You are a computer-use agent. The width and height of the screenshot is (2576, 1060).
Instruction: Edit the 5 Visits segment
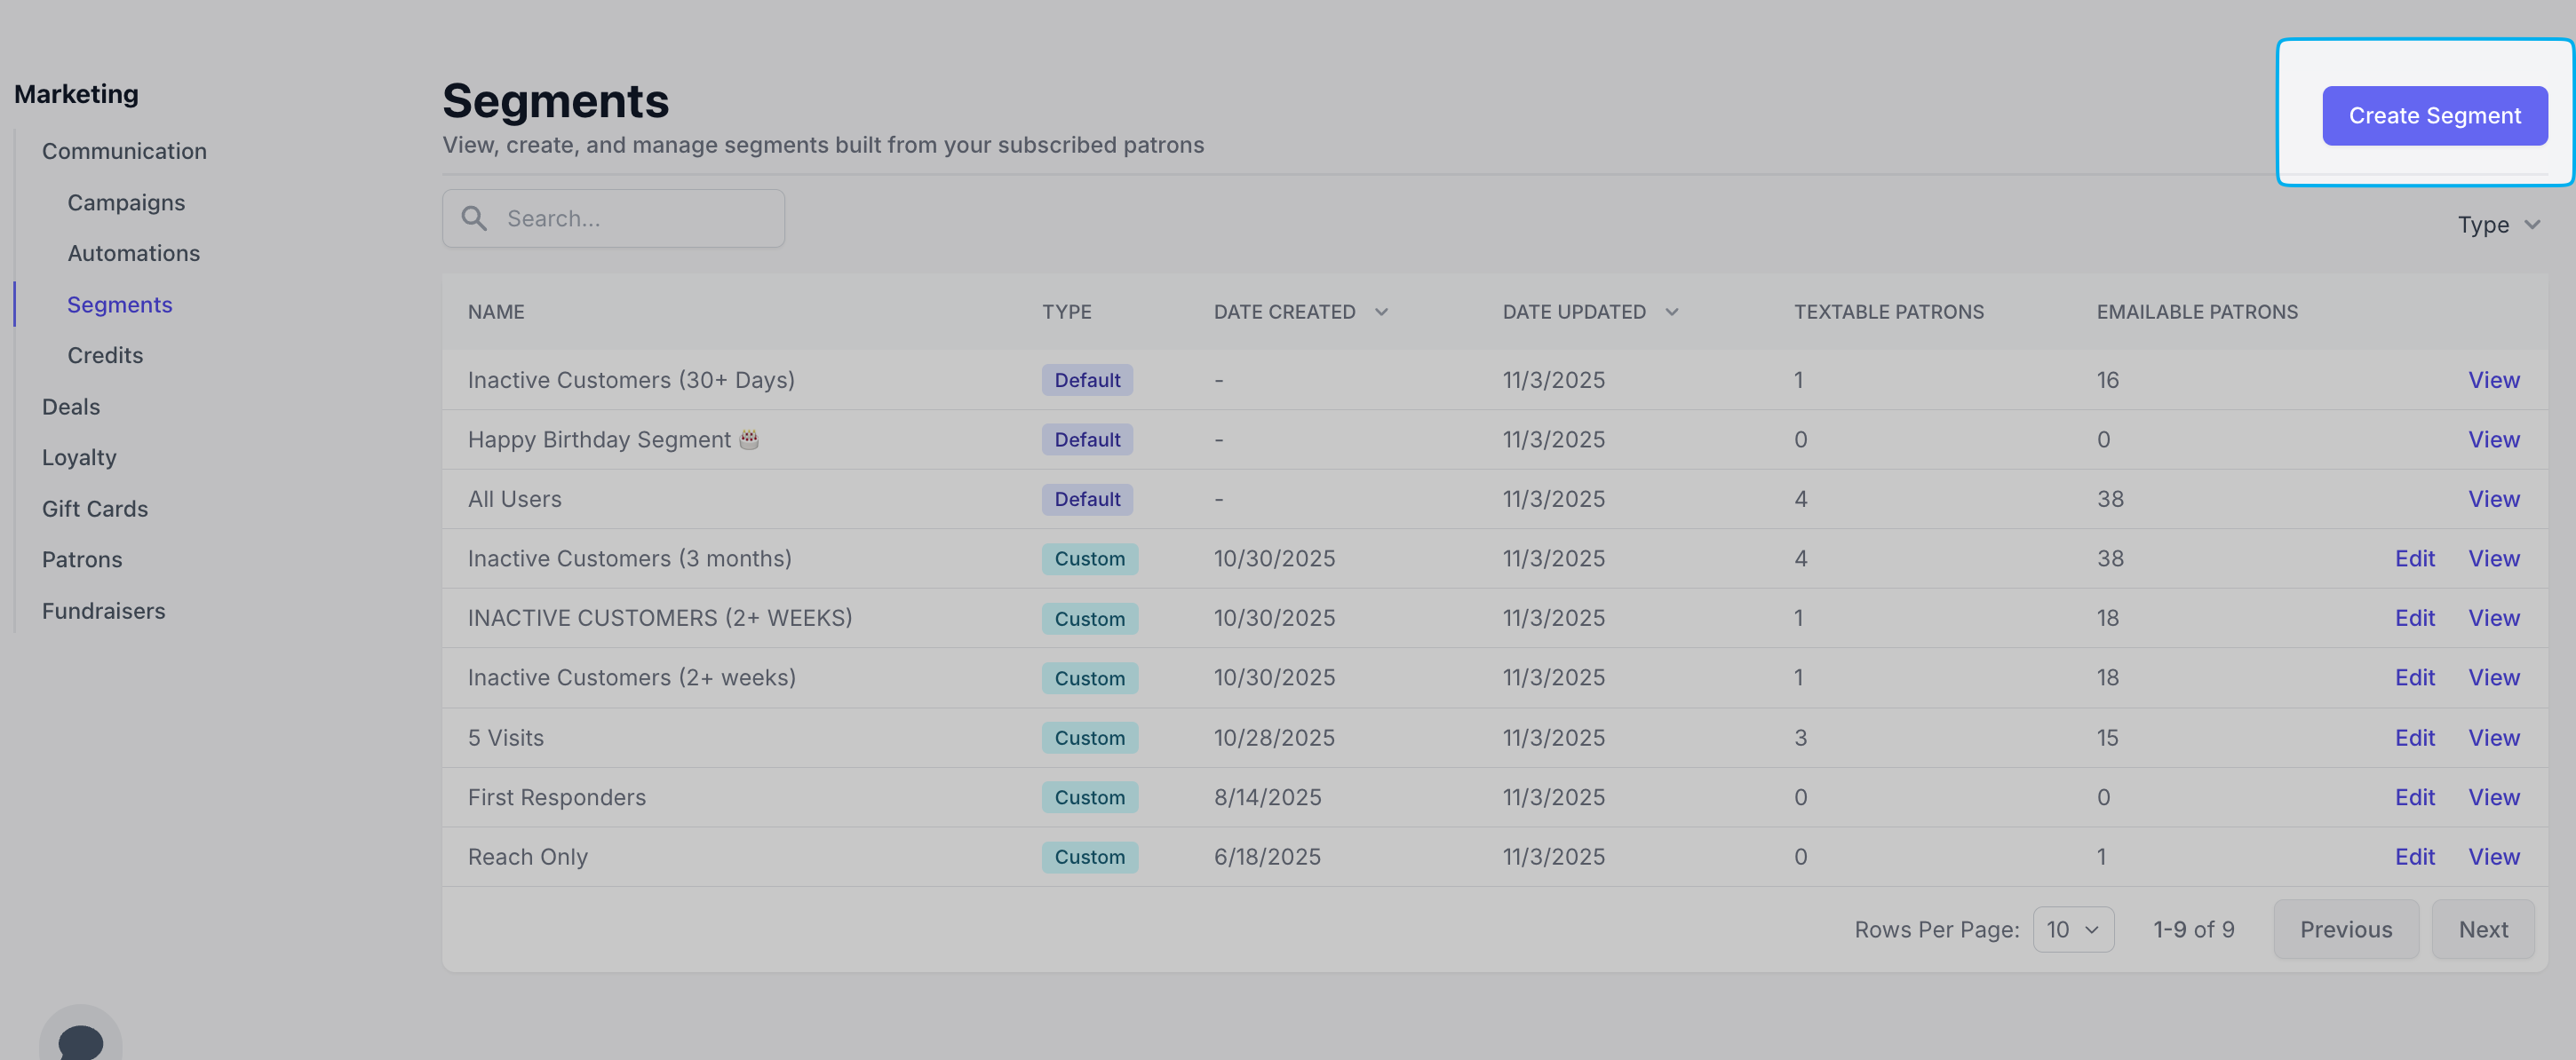pyautogui.click(x=2413, y=738)
